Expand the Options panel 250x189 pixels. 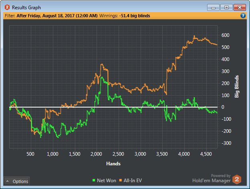tap(16, 181)
